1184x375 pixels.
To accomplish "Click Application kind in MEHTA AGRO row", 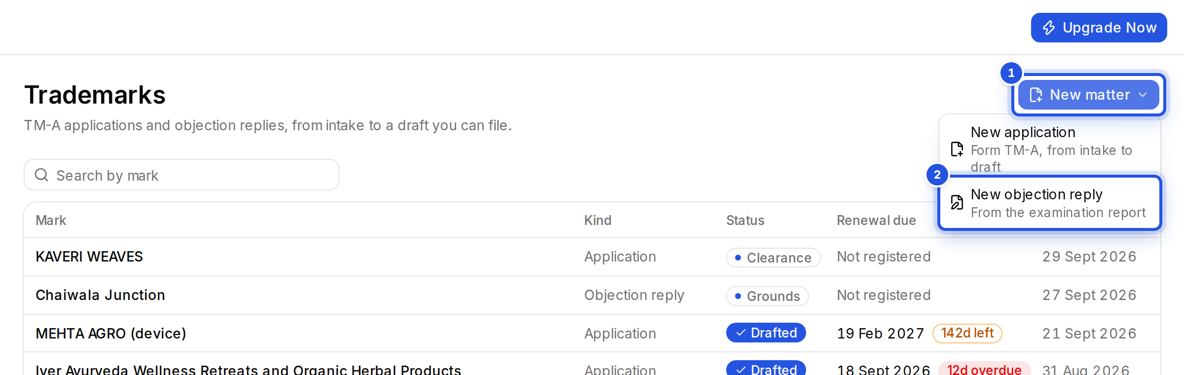I will tap(620, 334).
